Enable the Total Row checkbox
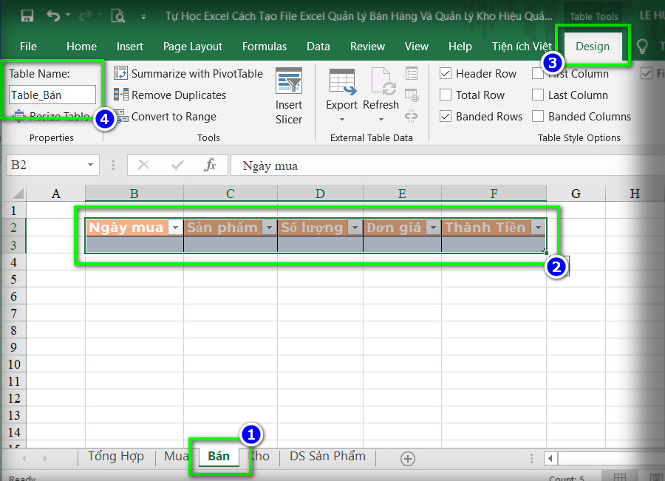 click(x=446, y=95)
